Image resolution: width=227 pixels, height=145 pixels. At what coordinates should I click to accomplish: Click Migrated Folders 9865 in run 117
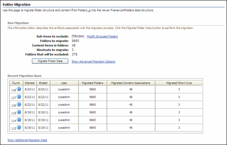(92, 97)
